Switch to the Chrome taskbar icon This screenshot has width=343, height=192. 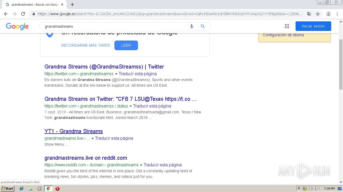pos(48,189)
